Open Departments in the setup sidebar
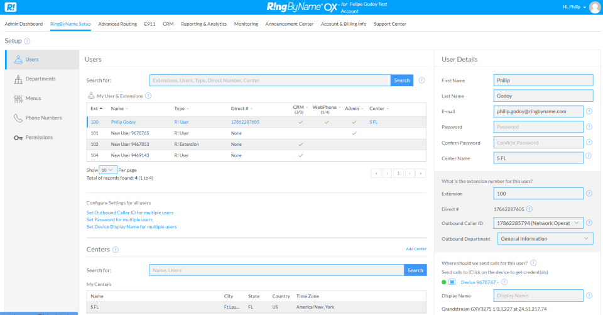 [40, 79]
